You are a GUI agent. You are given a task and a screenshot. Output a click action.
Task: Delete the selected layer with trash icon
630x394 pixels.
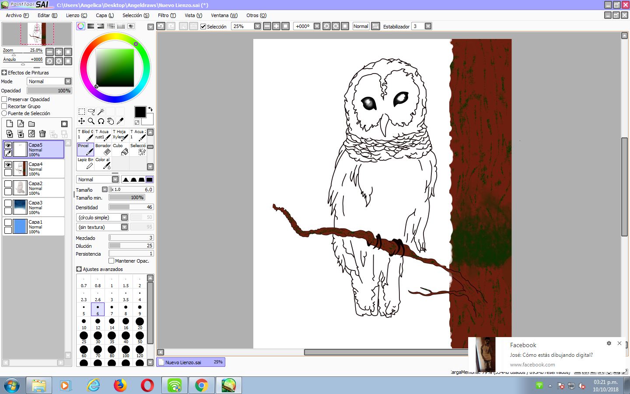point(42,134)
